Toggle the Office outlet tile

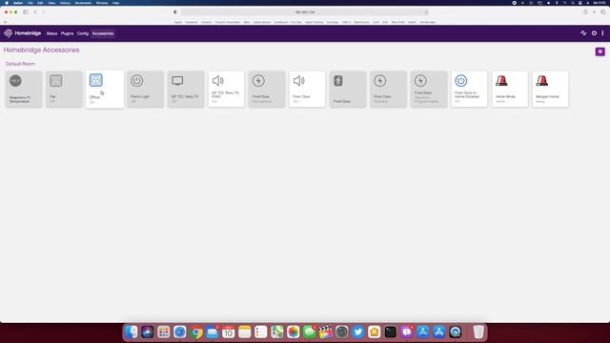105,89
